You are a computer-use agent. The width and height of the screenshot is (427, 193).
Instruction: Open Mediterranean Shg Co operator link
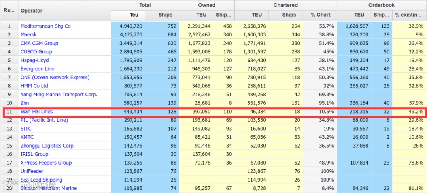[45, 26]
